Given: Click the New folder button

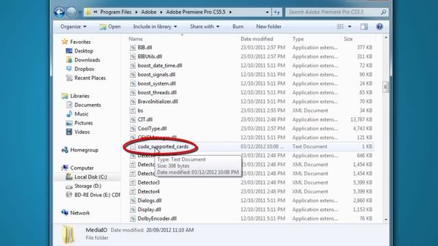Looking at the screenshot, I should (x=269, y=27).
